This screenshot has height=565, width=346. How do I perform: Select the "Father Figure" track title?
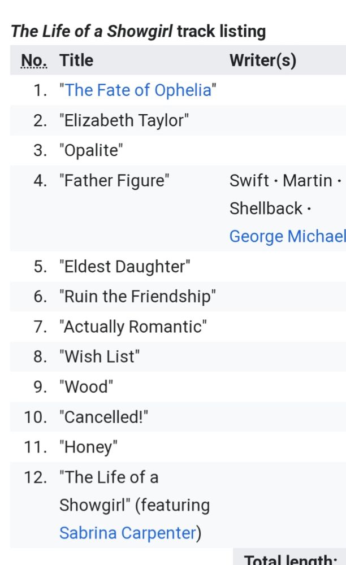115,181
